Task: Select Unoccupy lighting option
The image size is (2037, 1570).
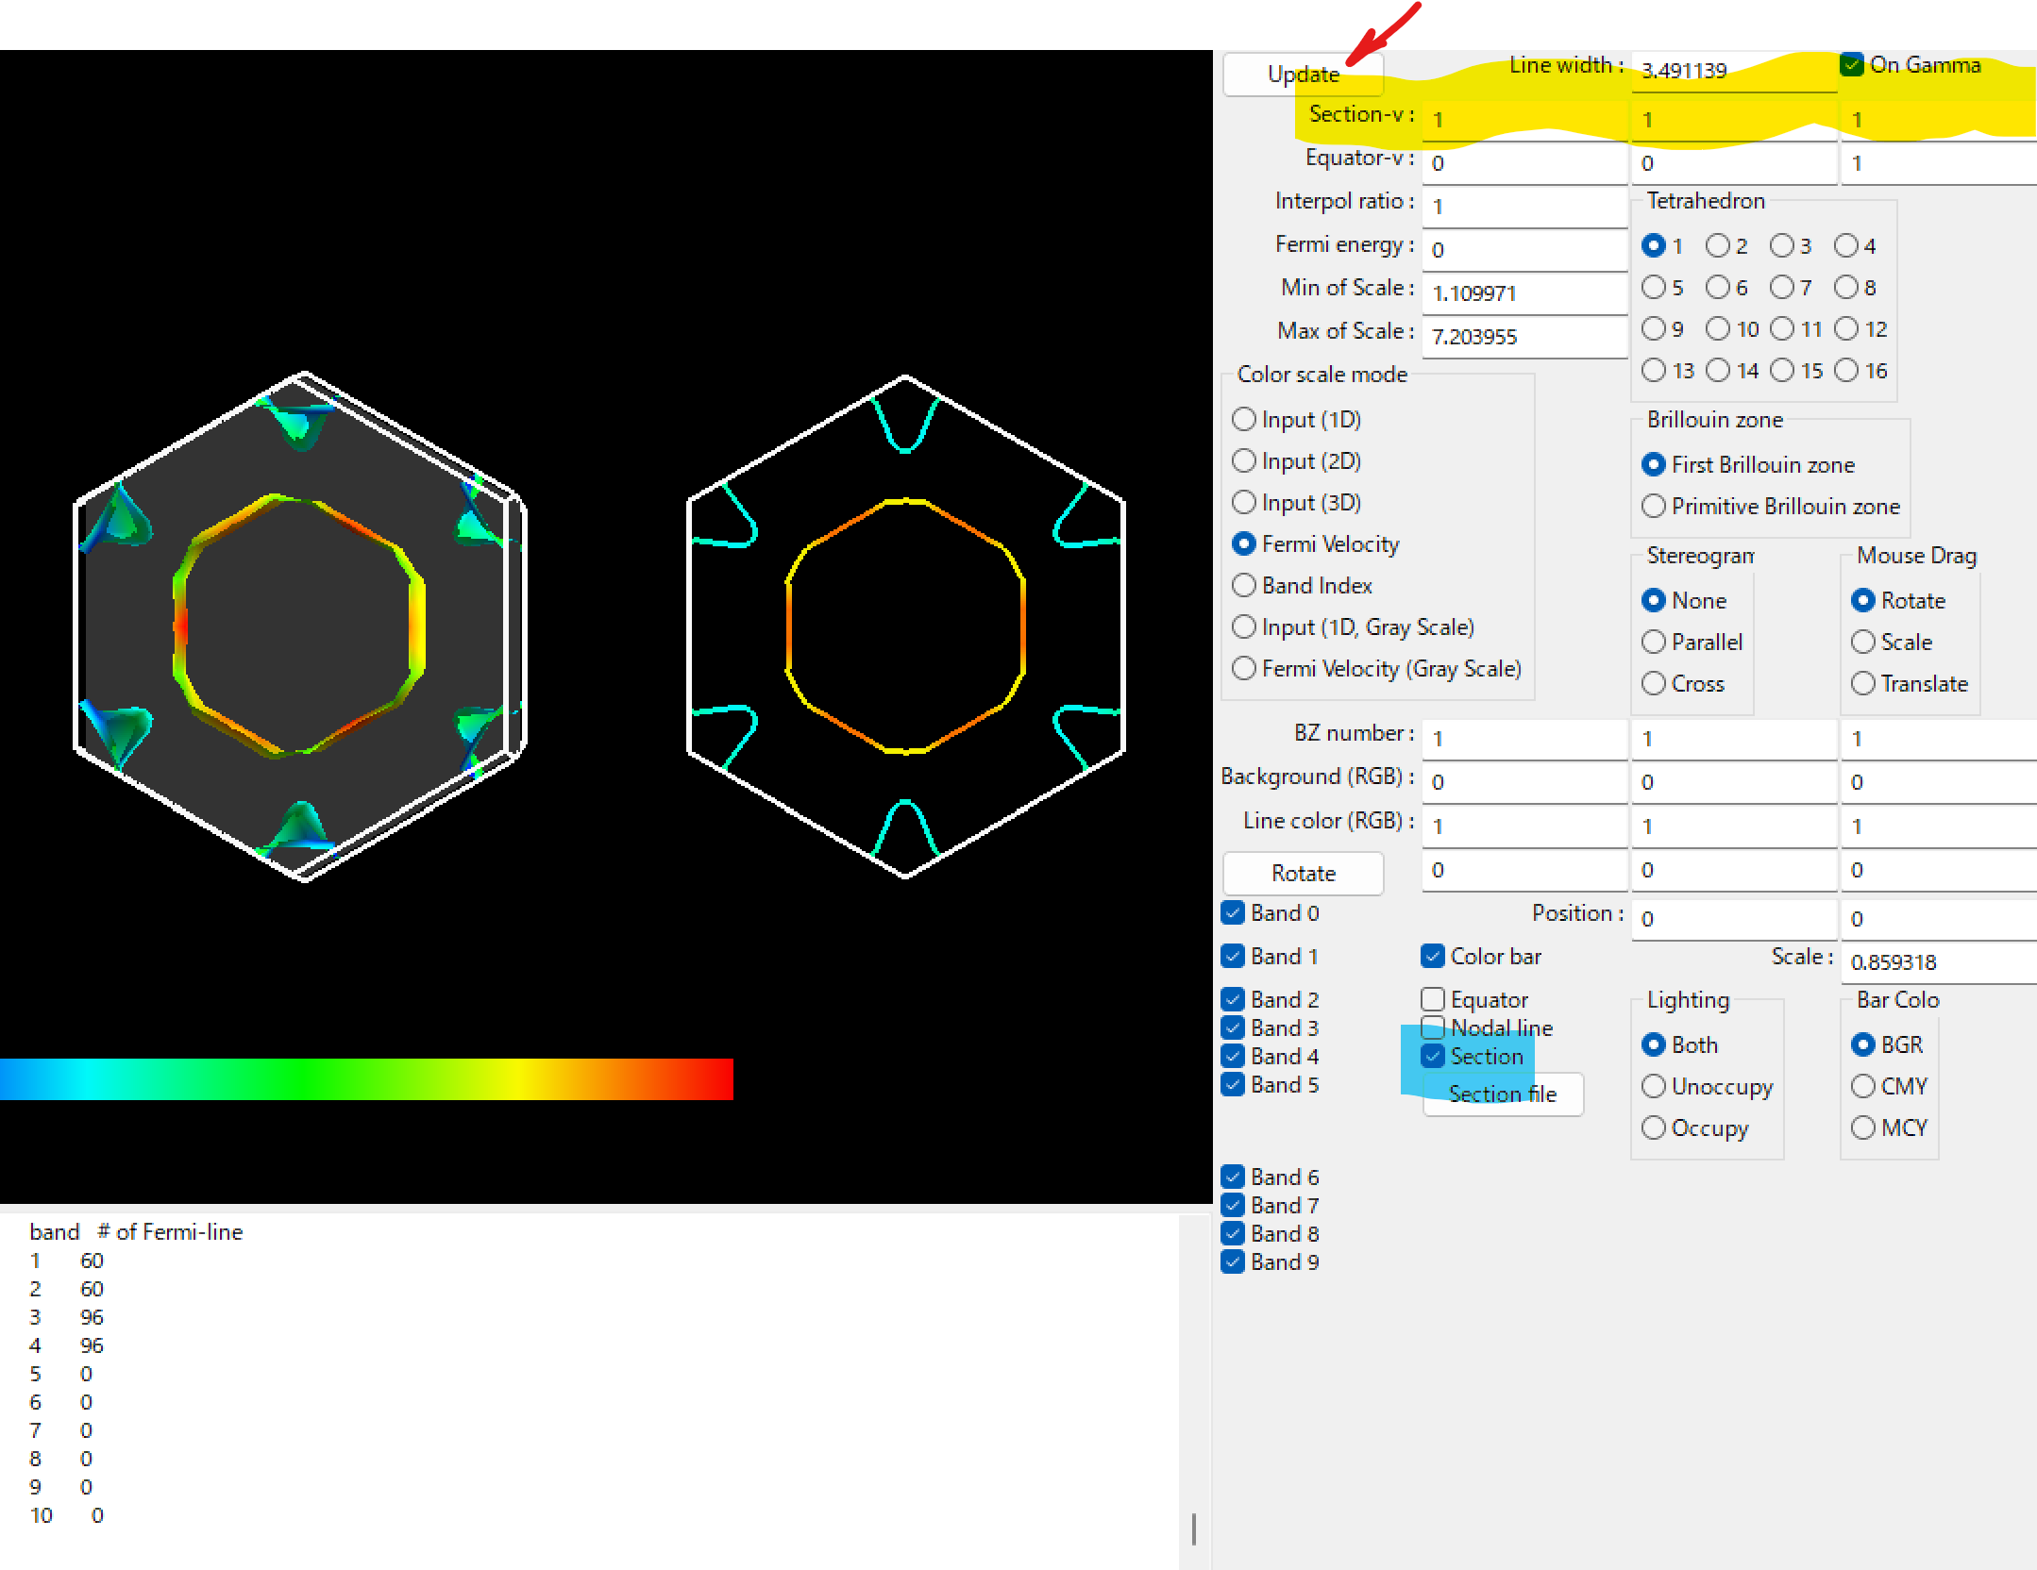Action: point(1654,1086)
